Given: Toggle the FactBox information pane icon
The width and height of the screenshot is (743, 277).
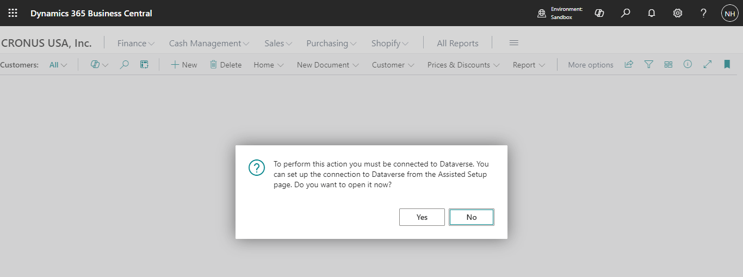Looking at the screenshot, I should coord(688,65).
